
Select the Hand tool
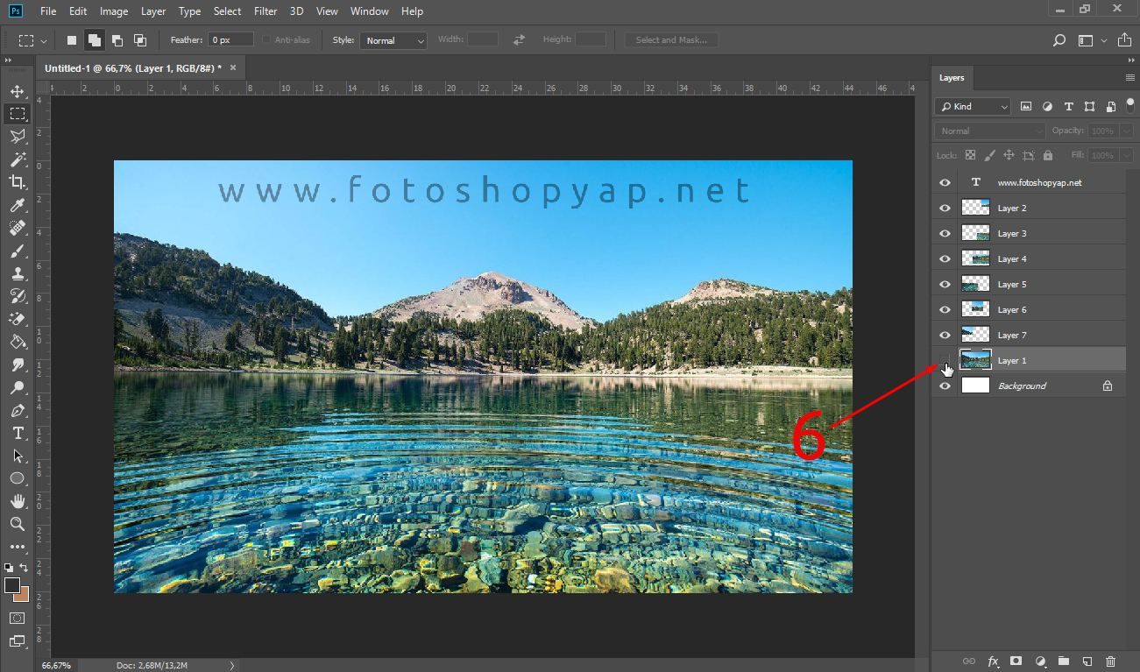pos(17,501)
